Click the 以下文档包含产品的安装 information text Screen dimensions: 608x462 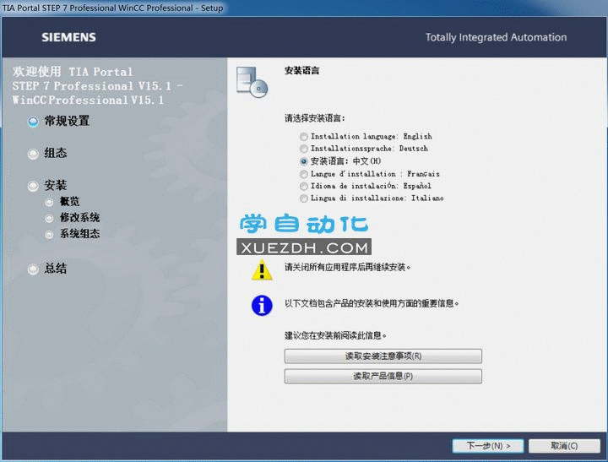372,303
